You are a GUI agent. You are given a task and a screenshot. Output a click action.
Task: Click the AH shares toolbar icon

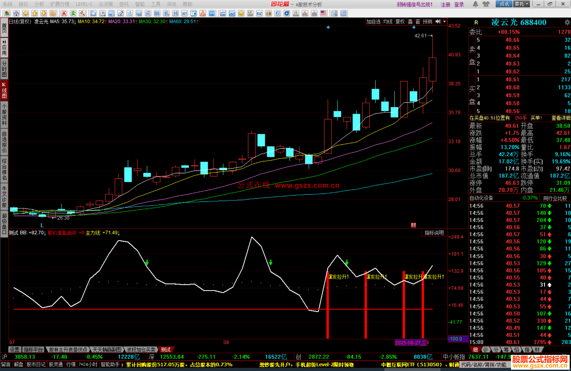point(184,13)
